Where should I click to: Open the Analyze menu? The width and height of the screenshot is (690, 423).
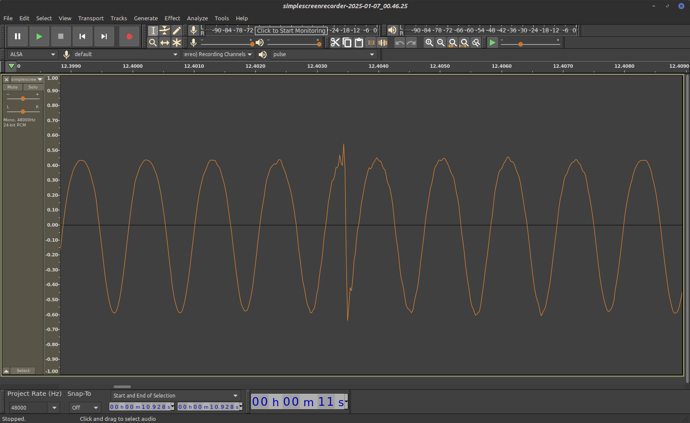tap(197, 18)
